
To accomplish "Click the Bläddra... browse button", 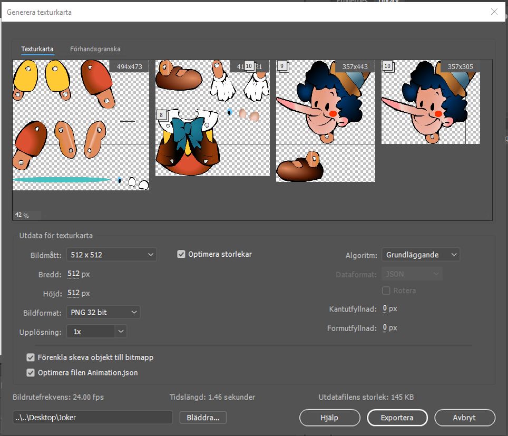I will (203, 418).
